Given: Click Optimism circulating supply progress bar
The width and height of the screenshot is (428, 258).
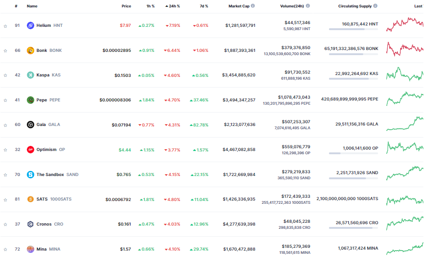Looking at the screenshot, I should [x=354, y=153].
